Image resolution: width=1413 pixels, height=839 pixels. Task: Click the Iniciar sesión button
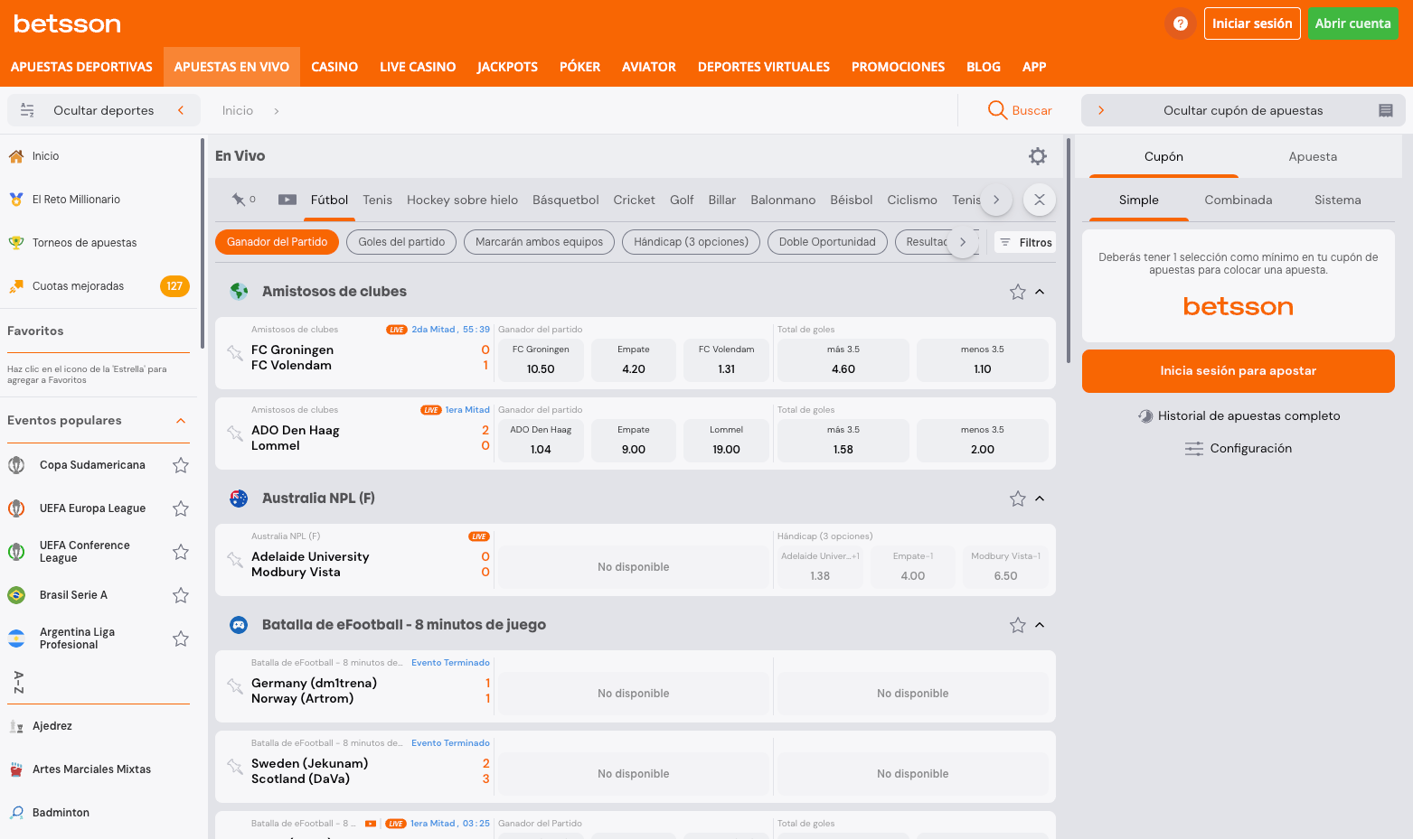pos(1252,23)
